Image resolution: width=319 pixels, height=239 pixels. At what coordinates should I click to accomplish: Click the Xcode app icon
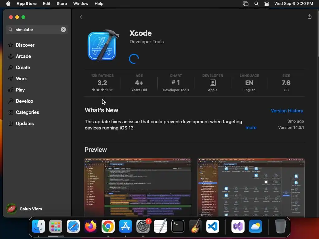(103, 45)
